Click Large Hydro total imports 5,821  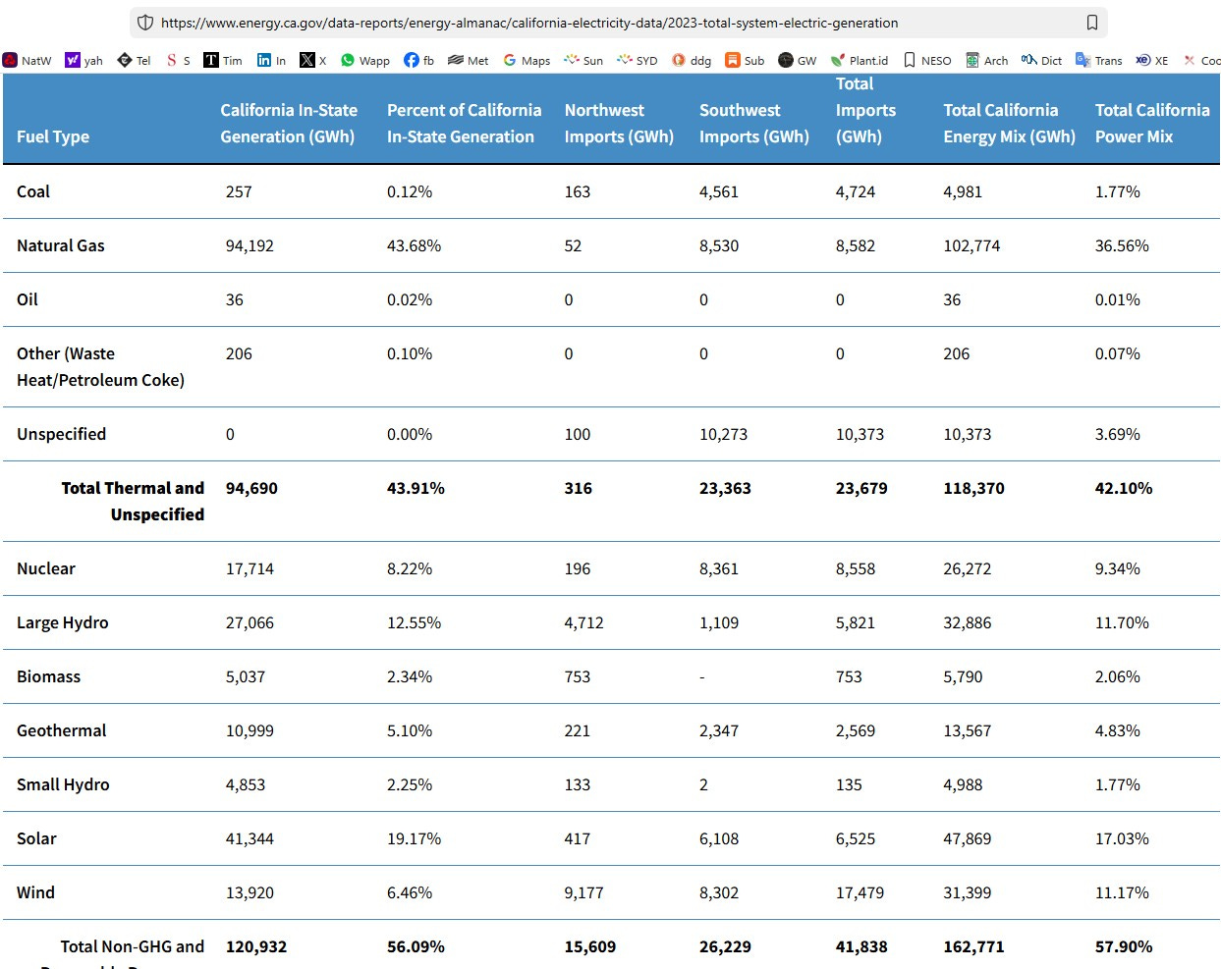pos(856,622)
